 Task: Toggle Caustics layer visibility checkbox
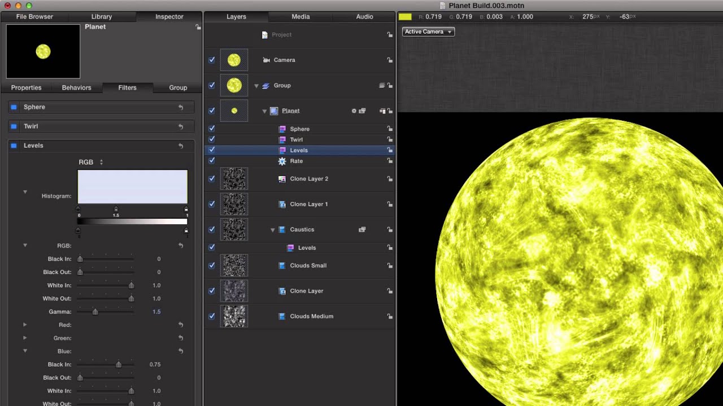pos(212,230)
